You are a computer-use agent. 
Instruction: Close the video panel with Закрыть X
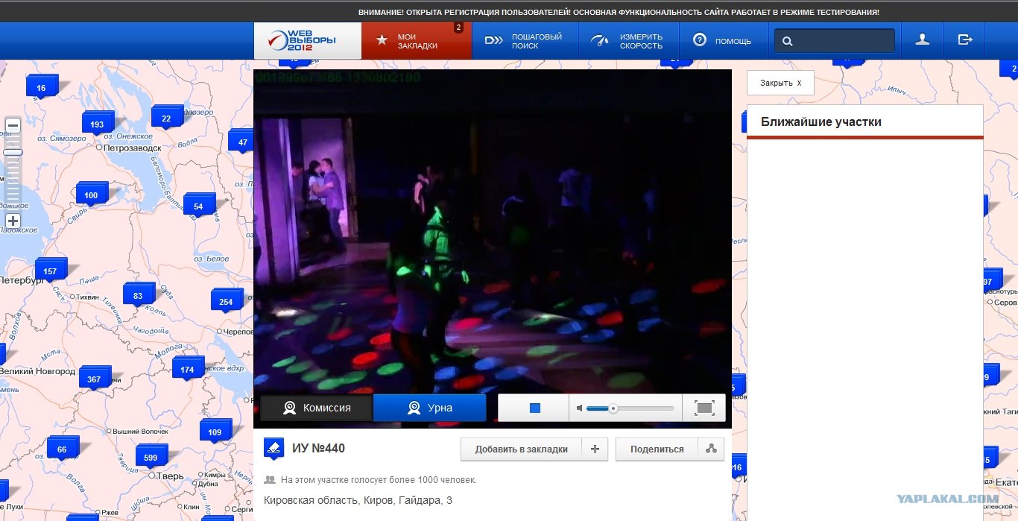click(780, 83)
